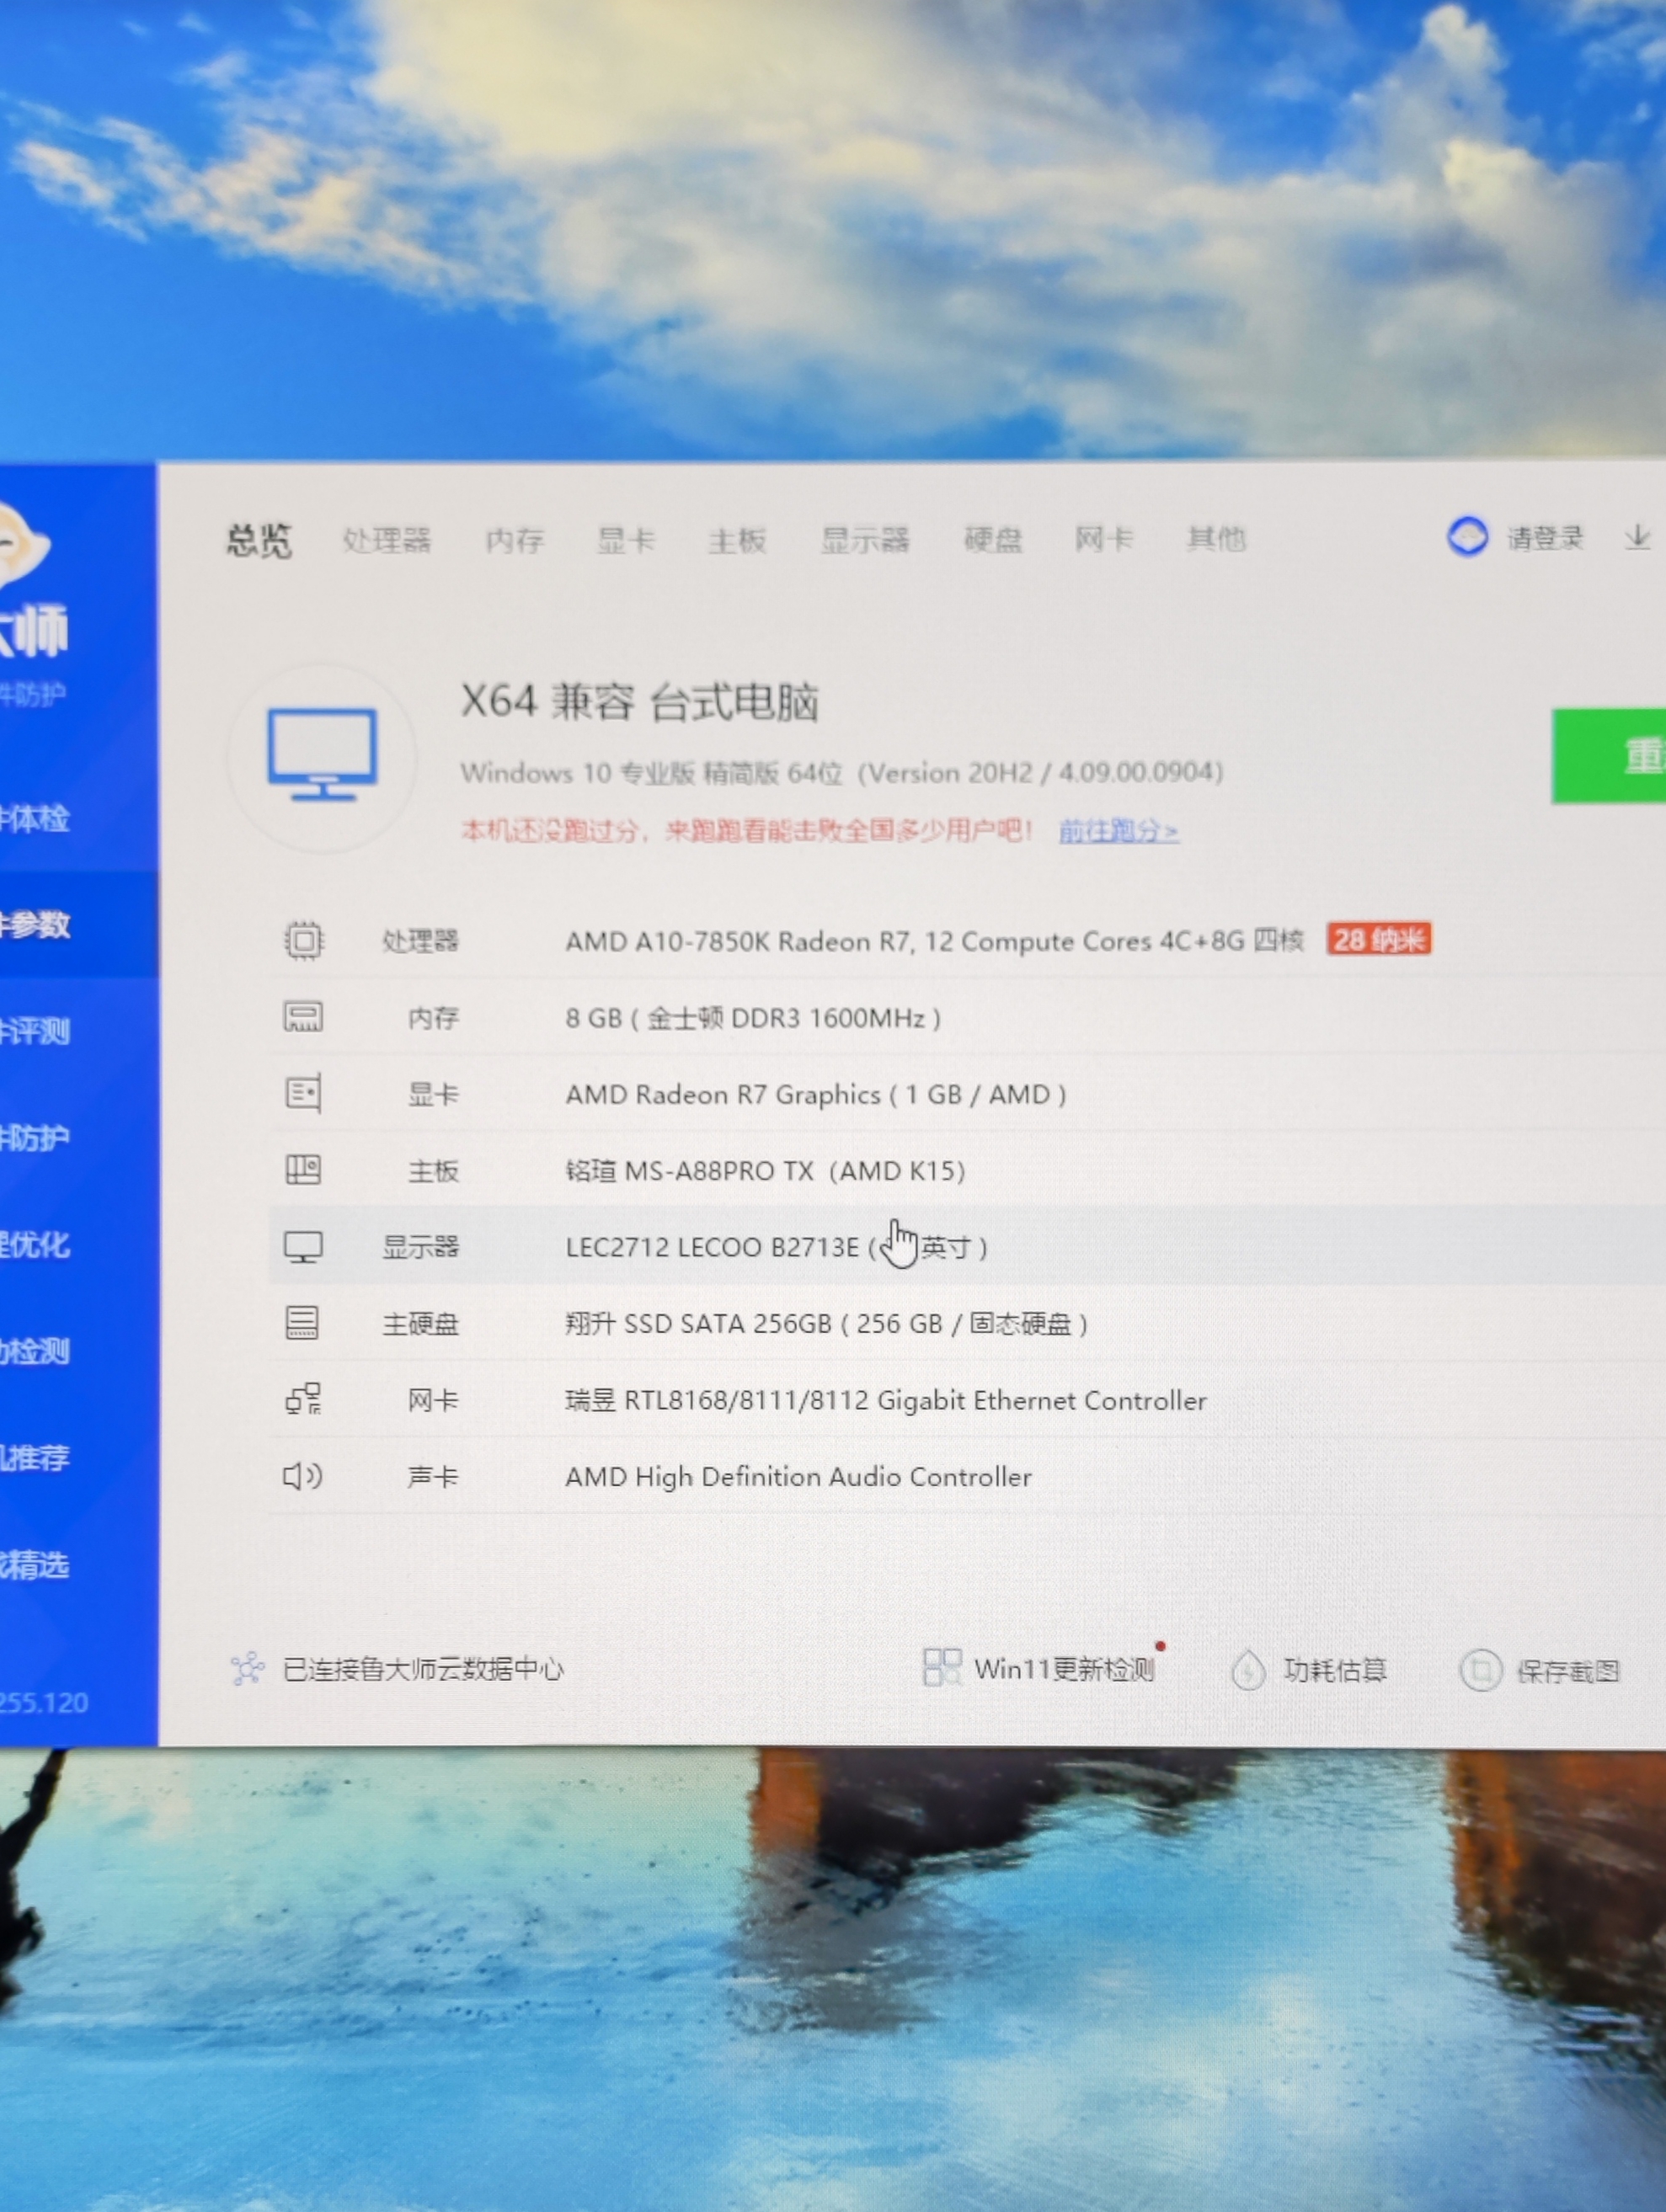Open the 精选 sidebar item
The width and height of the screenshot is (1666, 2212).
(x=78, y=1565)
